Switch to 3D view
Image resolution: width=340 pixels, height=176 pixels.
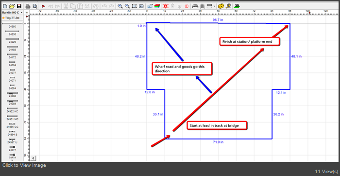[x=237, y=6]
